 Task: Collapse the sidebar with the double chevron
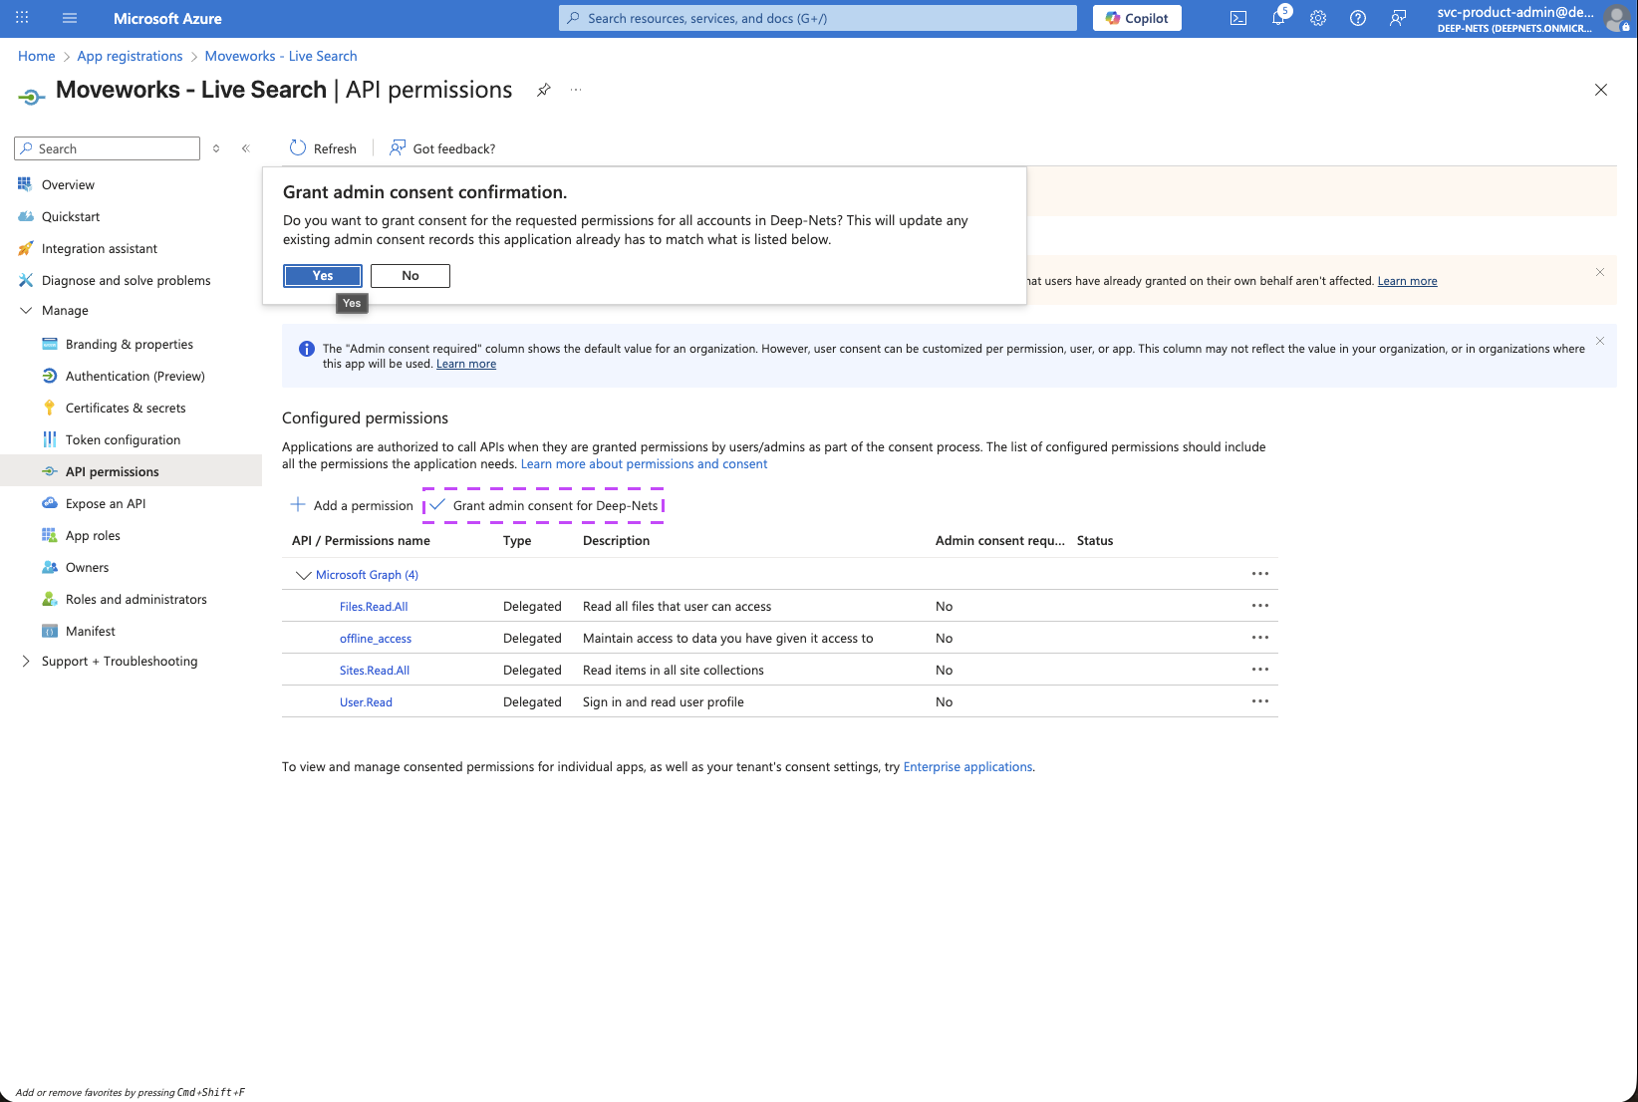[245, 148]
